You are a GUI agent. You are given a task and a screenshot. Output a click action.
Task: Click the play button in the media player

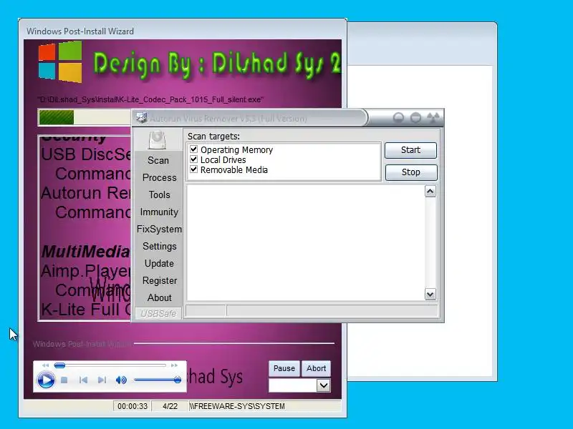click(x=46, y=380)
